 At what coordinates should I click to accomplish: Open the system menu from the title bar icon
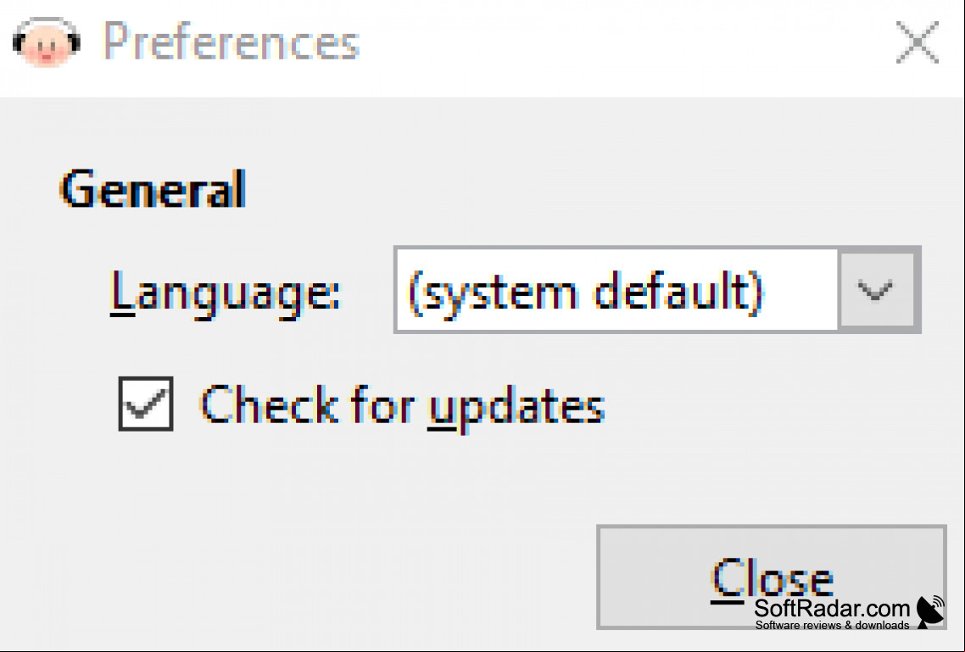click(46, 42)
